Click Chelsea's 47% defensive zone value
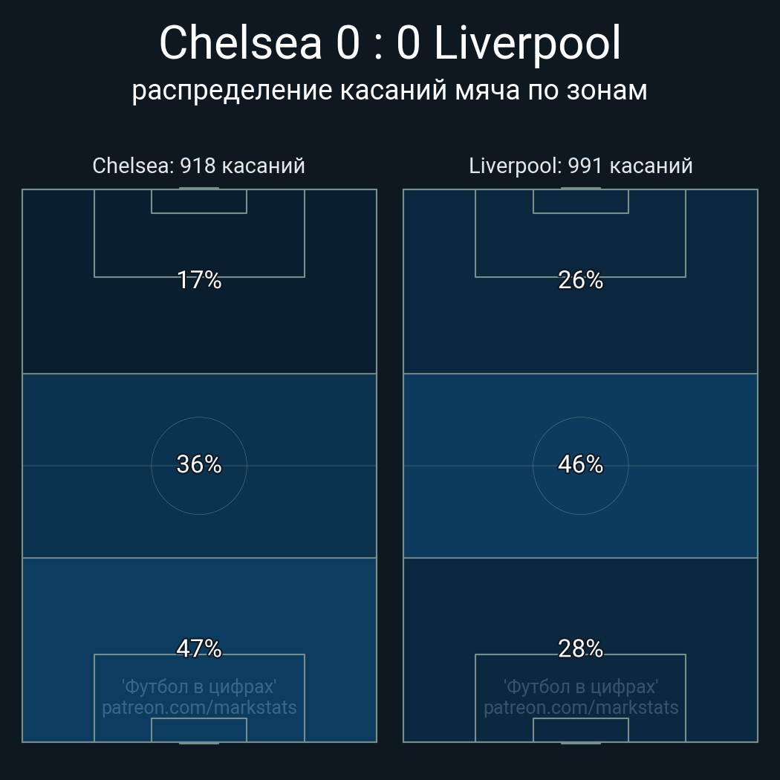 click(x=199, y=649)
